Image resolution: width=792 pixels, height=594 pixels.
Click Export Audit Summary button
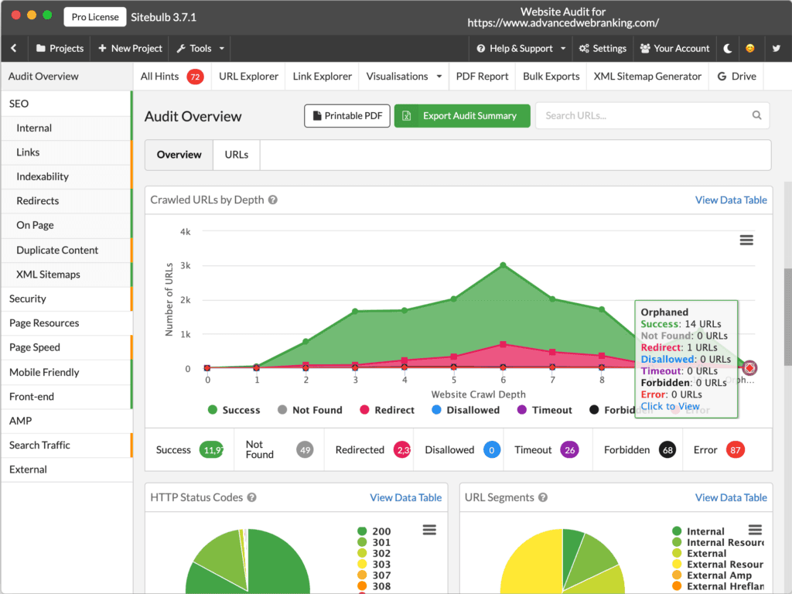tap(462, 116)
